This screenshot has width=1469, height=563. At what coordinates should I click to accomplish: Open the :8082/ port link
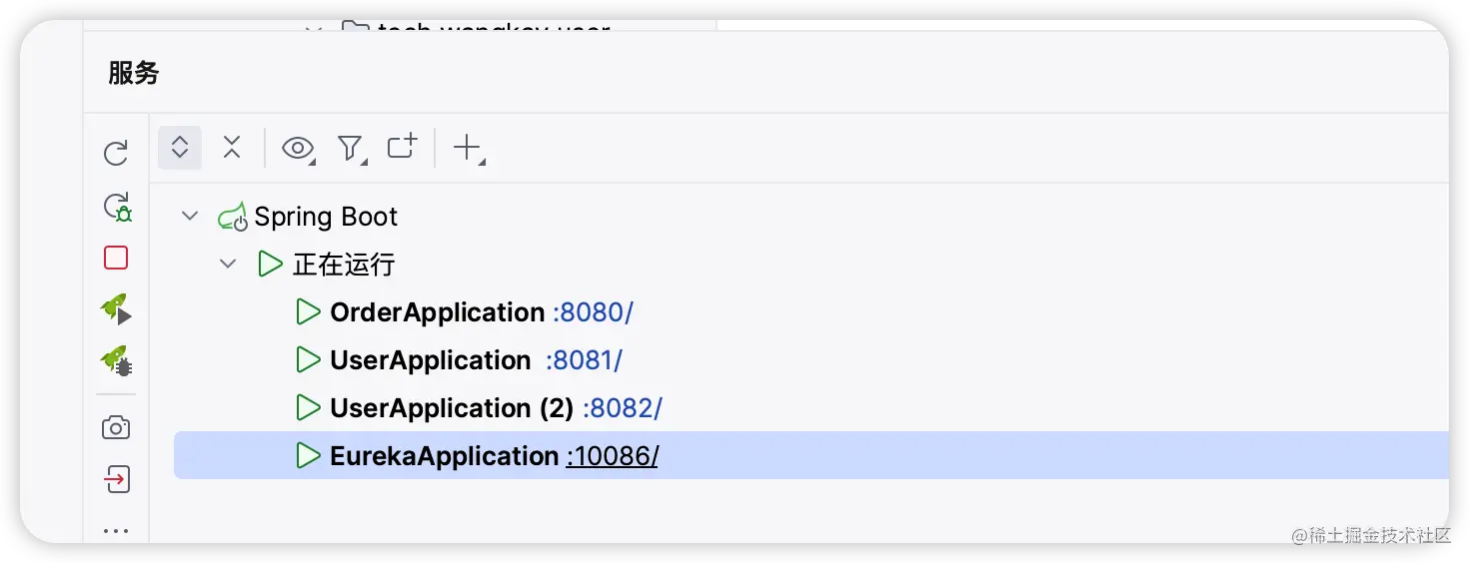(623, 408)
